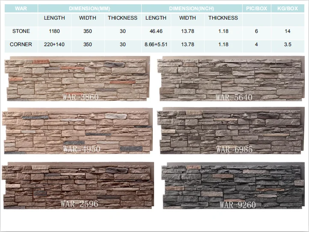The height and width of the screenshot is (232, 309).
Task: Click the WAR-9260 text label
Action: [238, 205]
